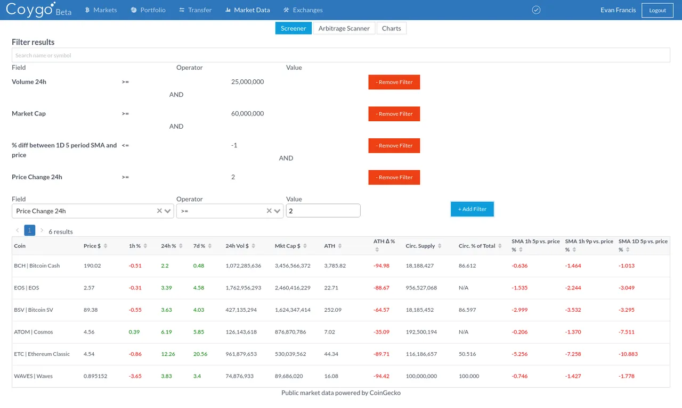
Task: Open the Operator dropdown chevron
Action: point(278,211)
